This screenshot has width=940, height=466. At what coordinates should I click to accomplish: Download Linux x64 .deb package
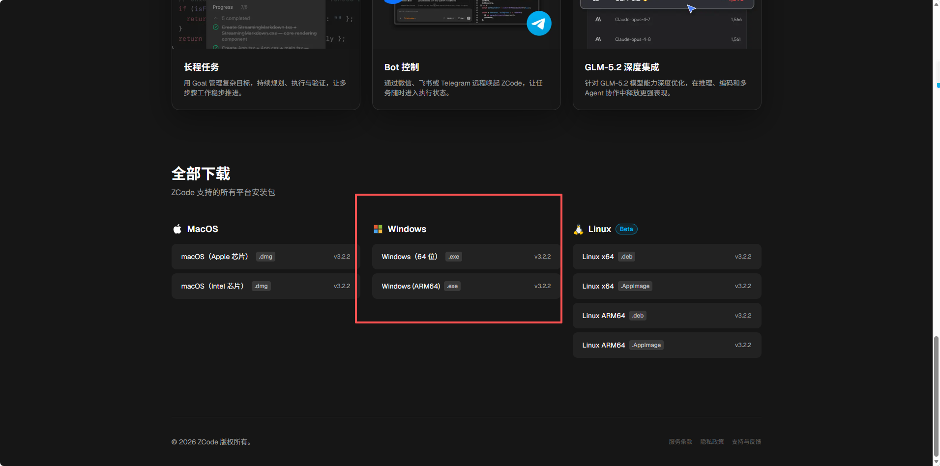point(667,257)
